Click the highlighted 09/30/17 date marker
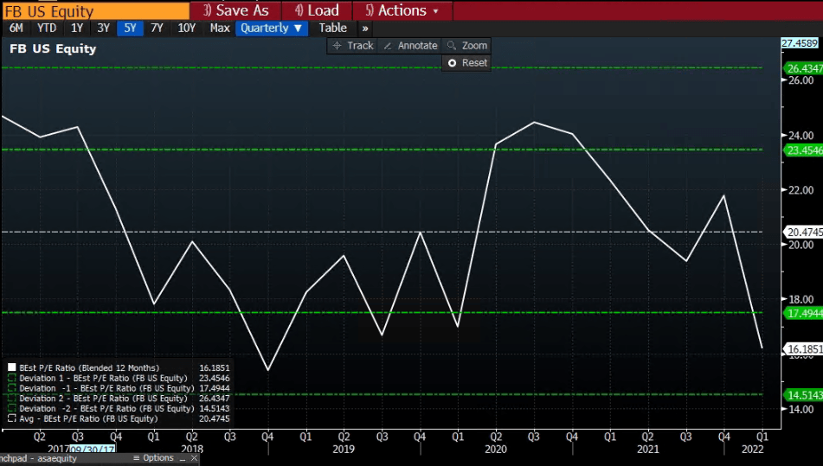This screenshot has height=466, width=823. coord(92,450)
